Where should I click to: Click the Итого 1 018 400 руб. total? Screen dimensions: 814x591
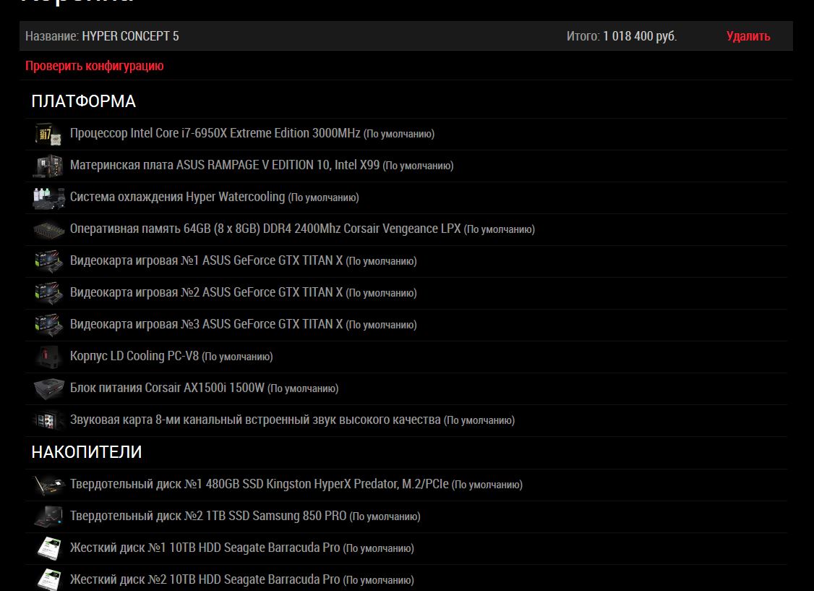(x=622, y=36)
